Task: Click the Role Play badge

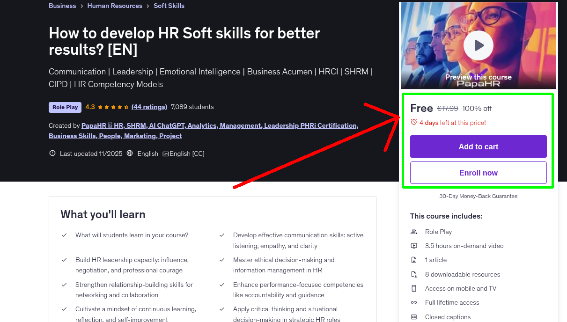Action: point(65,107)
